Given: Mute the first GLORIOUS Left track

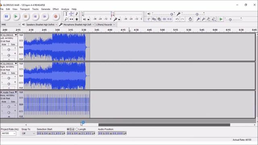Looking at the screenshot, I should (x=4, y=44).
